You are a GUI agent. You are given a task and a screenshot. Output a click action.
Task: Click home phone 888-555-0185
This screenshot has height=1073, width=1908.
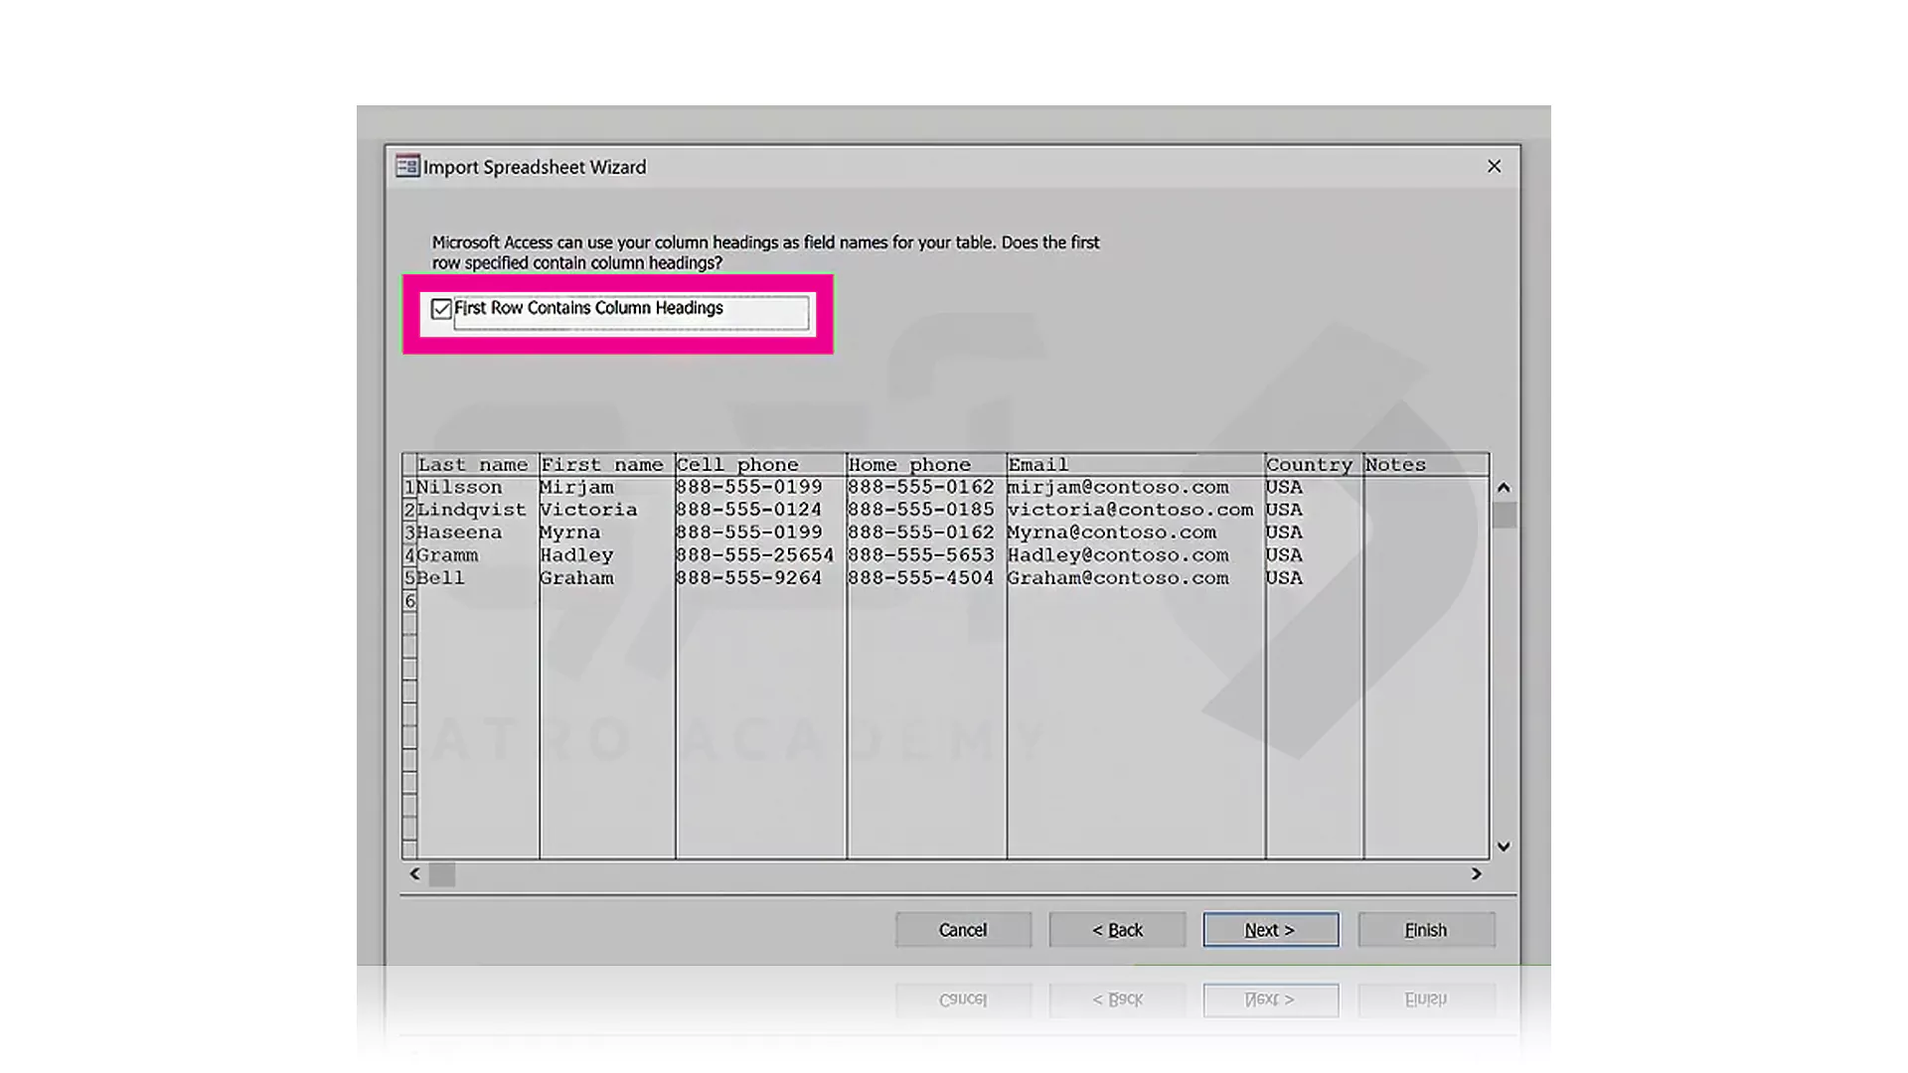click(926, 510)
